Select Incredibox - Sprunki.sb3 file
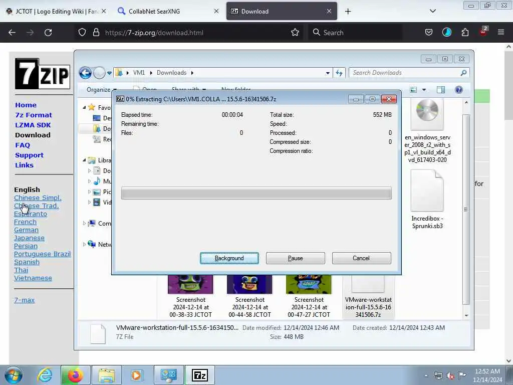Viewport: 513px width, 385px height. 427,200
